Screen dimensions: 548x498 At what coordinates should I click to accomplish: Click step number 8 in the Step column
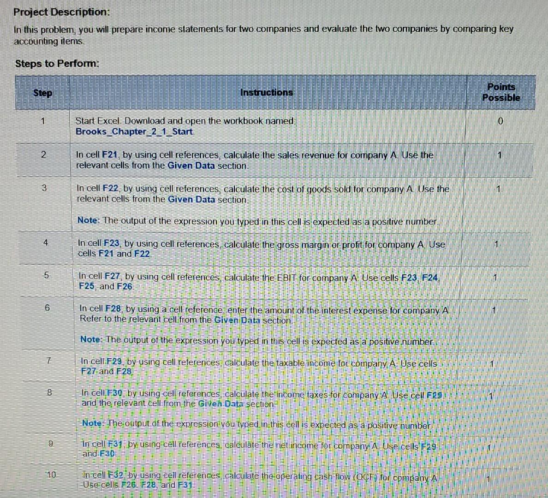(49, 392)
